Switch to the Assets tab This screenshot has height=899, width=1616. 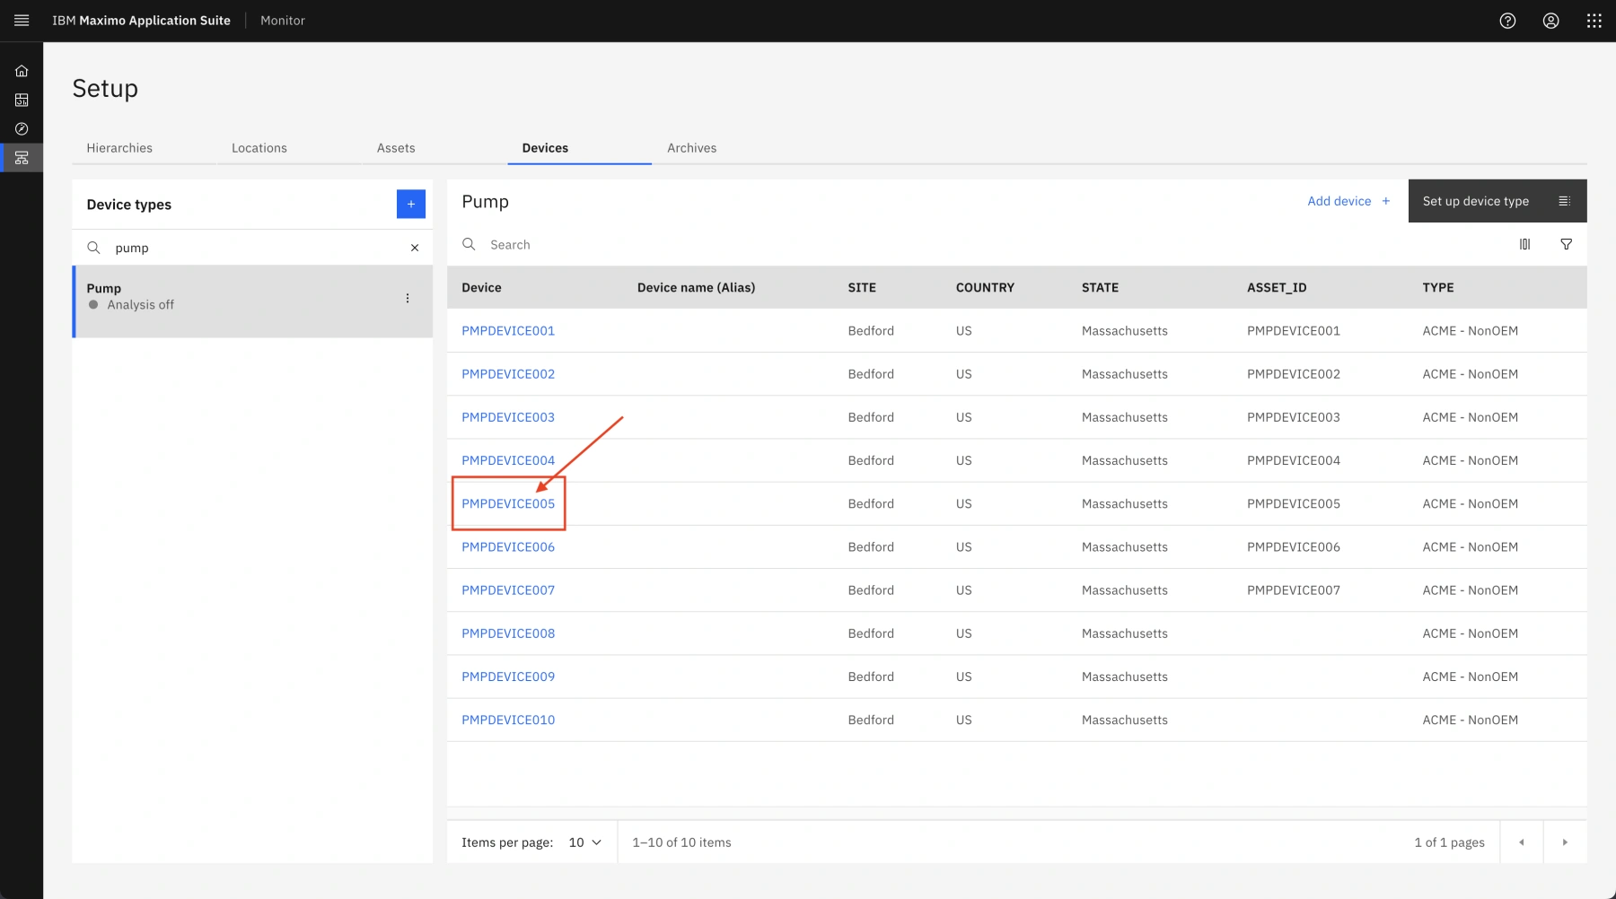pos(396,148)
